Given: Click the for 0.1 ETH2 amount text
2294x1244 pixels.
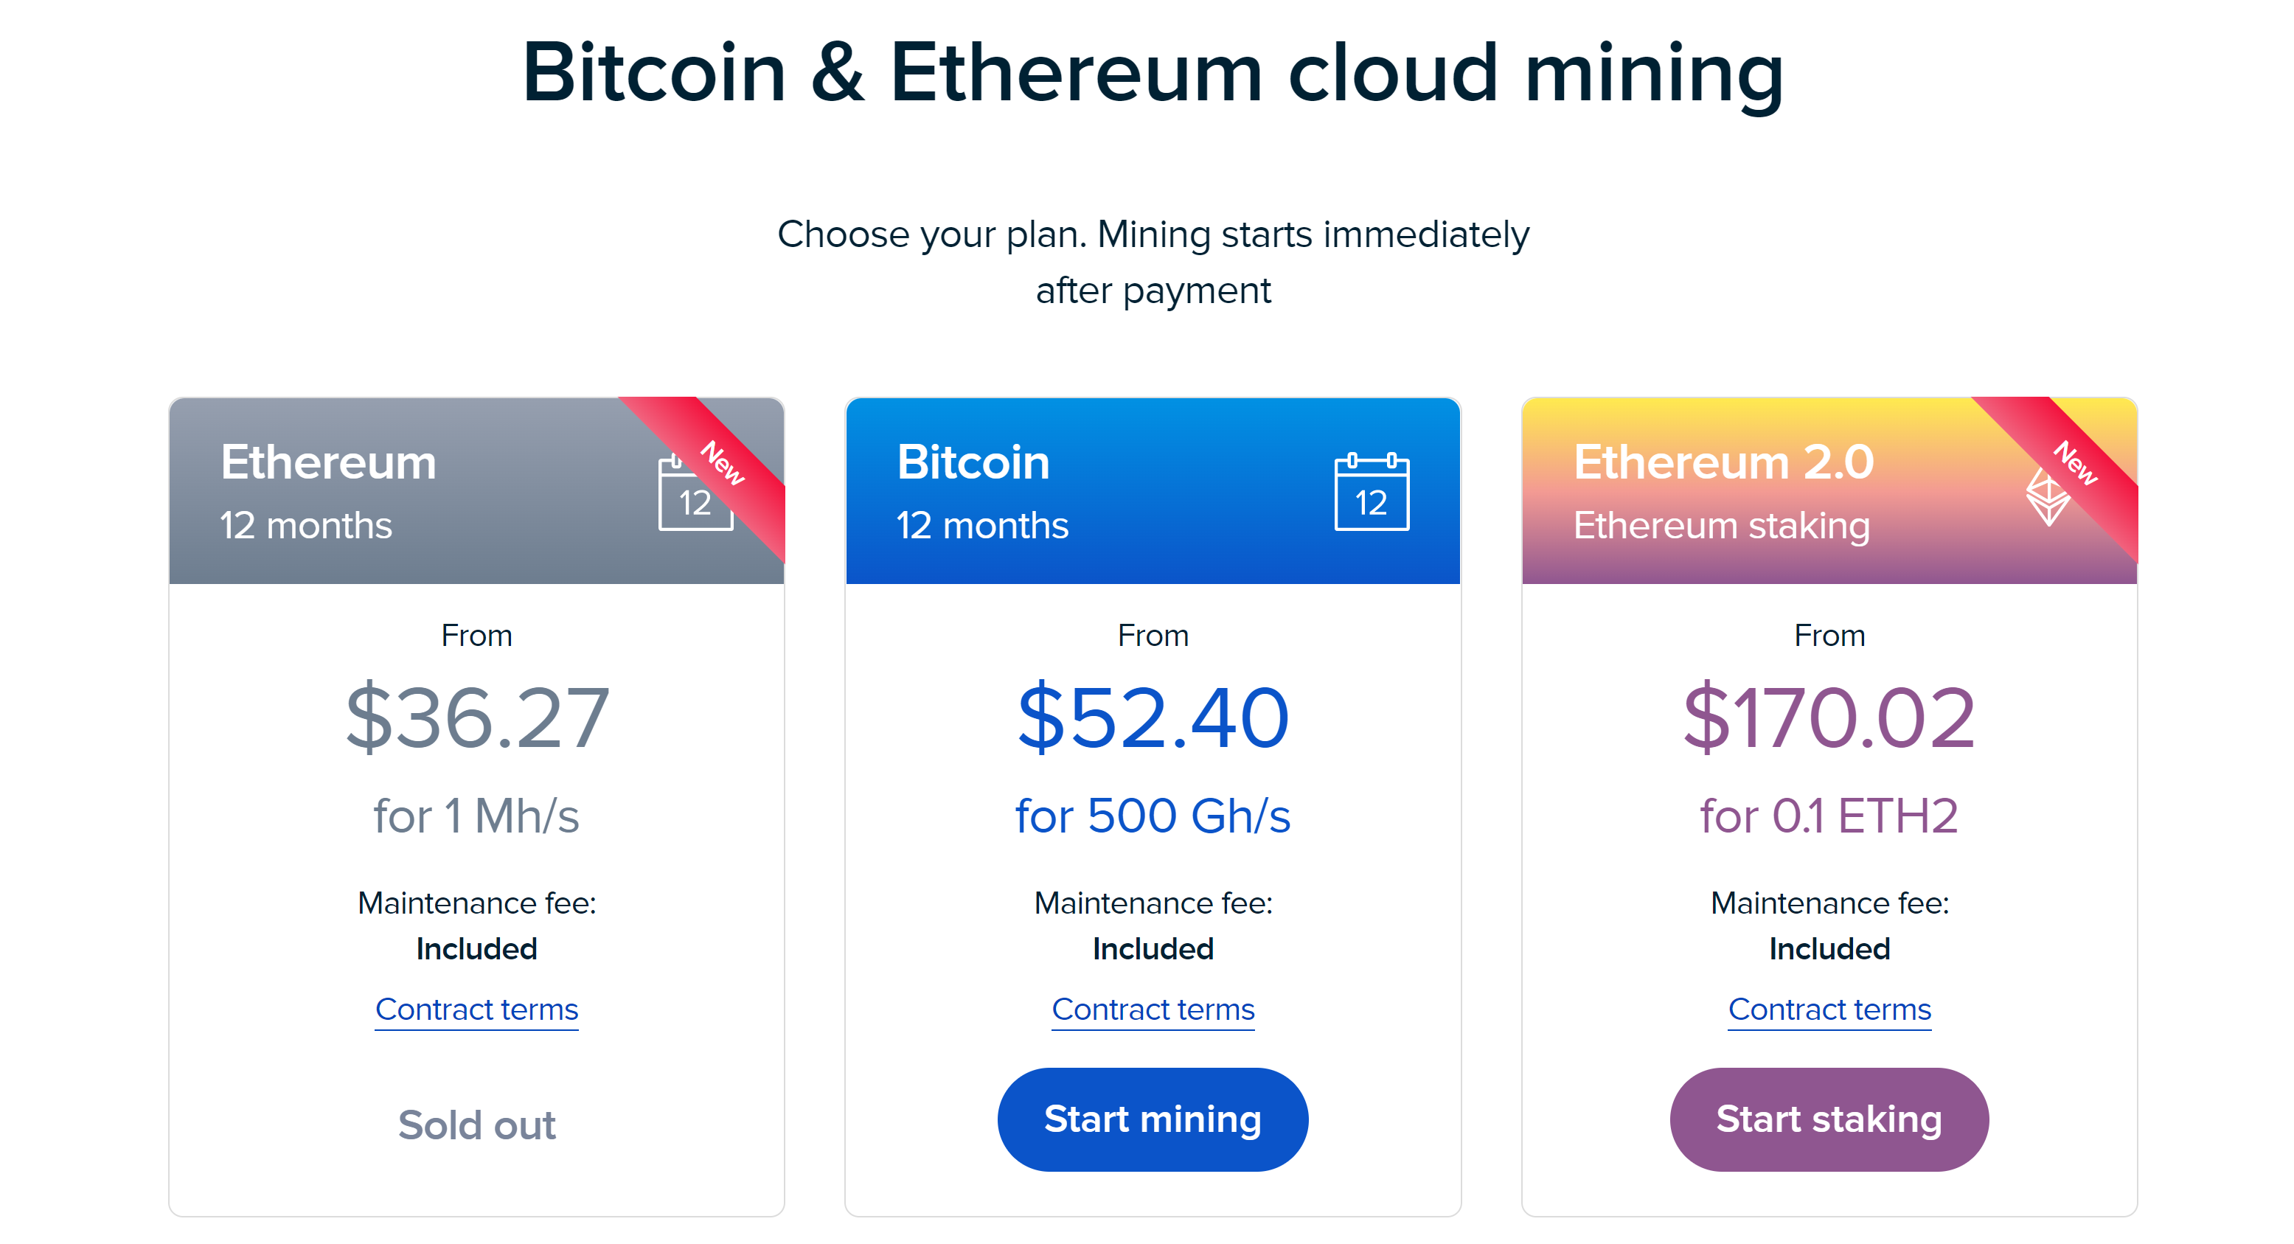Looking at the screenshot, I should (x=1829, y=816).
